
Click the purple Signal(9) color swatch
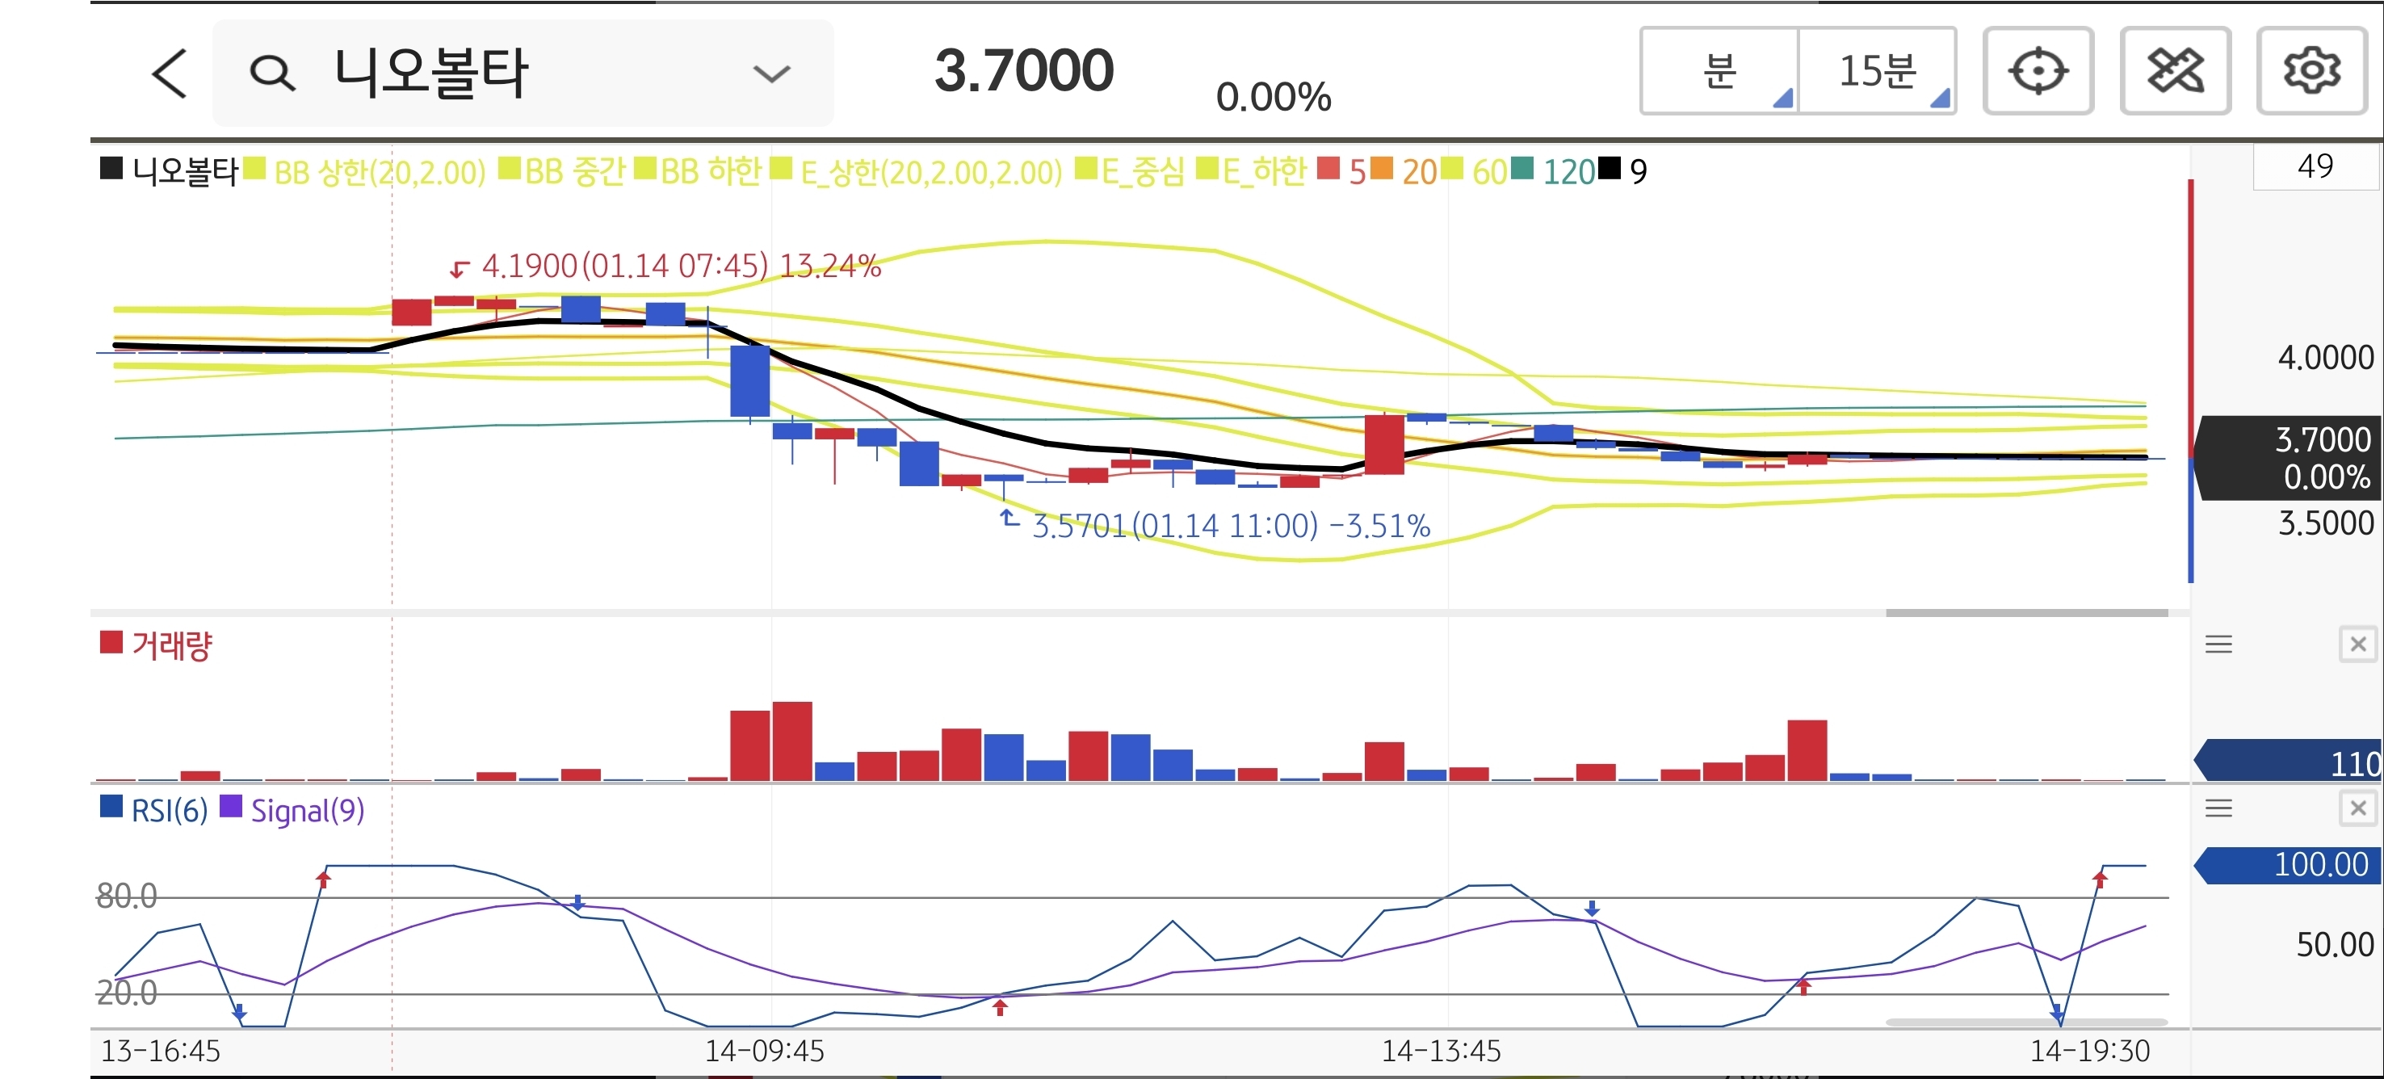230,808
